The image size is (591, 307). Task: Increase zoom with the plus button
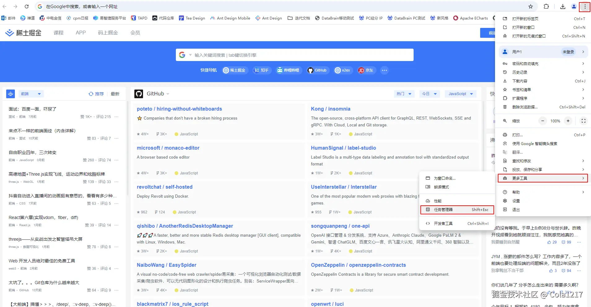pos(568,121)
